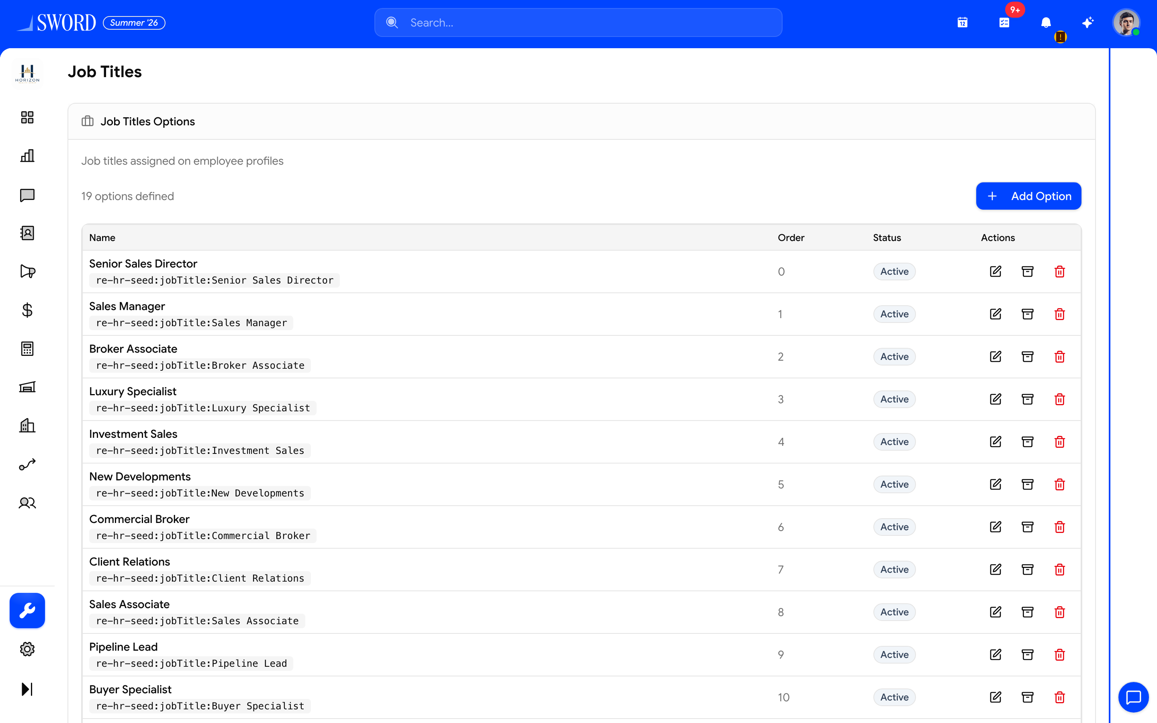1157x723 pixels.
Task: Edit the Sales Manager option
Action: point(996,314)
